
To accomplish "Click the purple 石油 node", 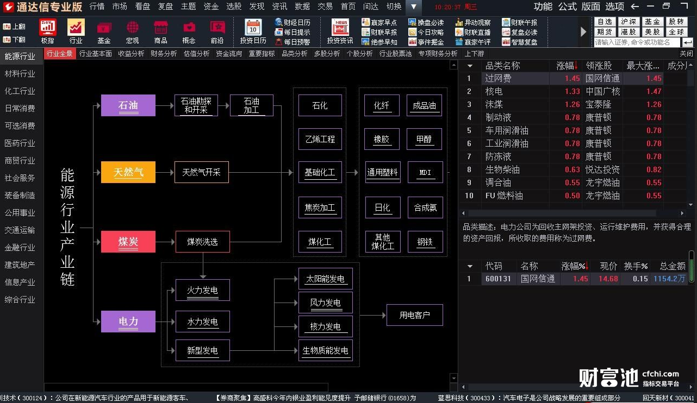I will tap(128, 105).
